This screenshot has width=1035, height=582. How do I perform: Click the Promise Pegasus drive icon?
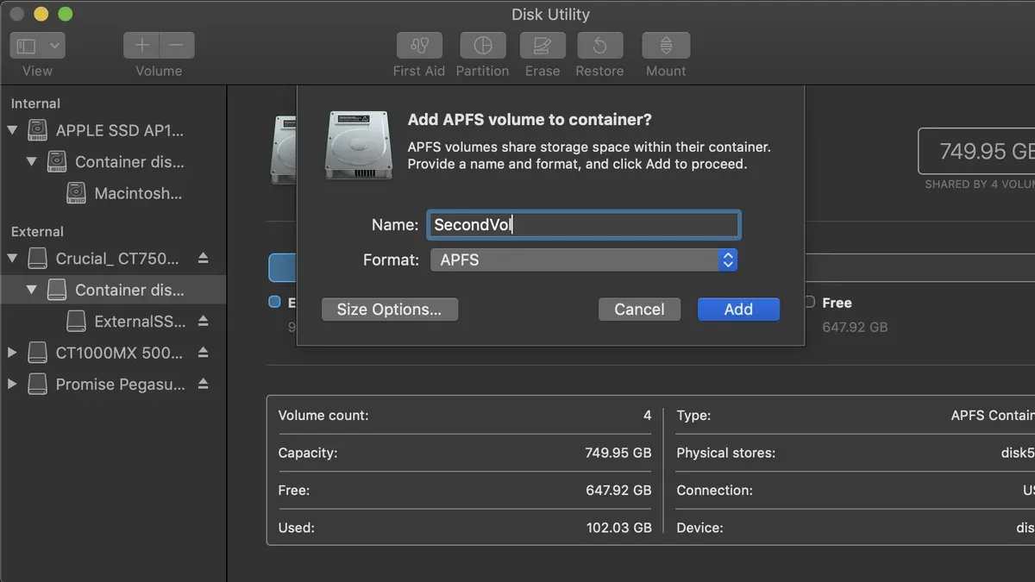[37, 385]
